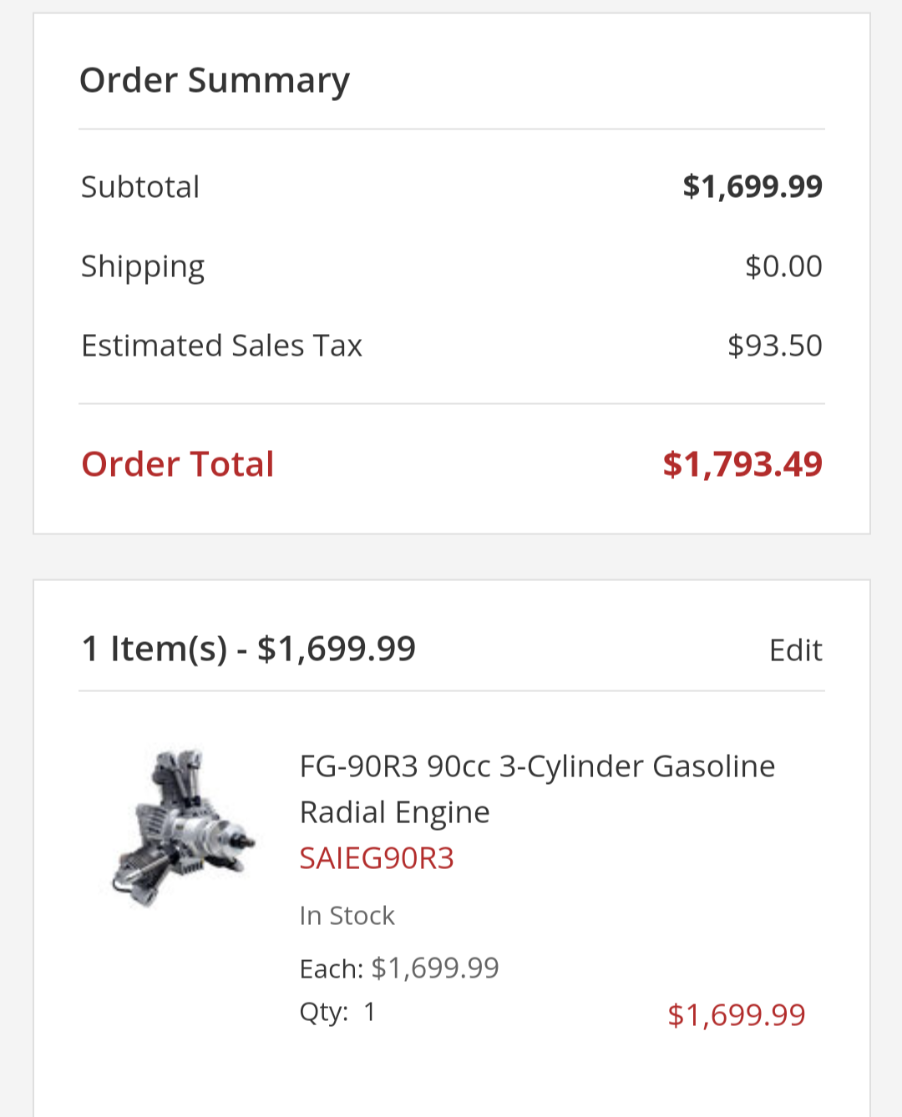Open the SAIEG90R3 product link
The width and height of the screenshot is (902, 1117).
[x=377, y=857]
